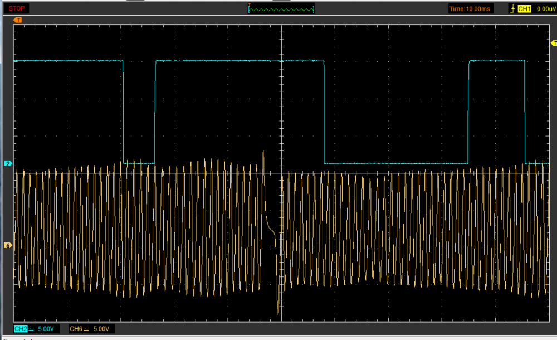Click the red STOP acquisition indicator
This screenshot has width=557, height=340.
(x=16, y=8)
